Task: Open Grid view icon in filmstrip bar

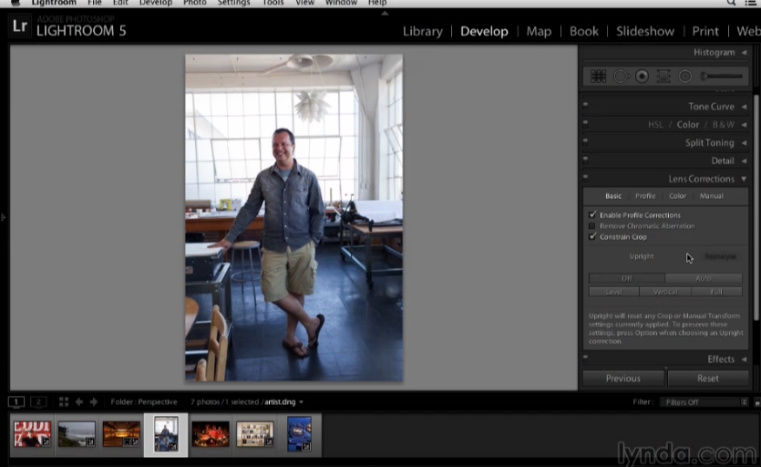Action: (x=64, y=402)
